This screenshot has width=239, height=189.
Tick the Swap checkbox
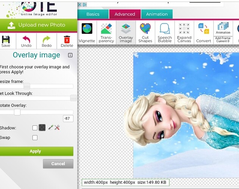pos(35,138)
